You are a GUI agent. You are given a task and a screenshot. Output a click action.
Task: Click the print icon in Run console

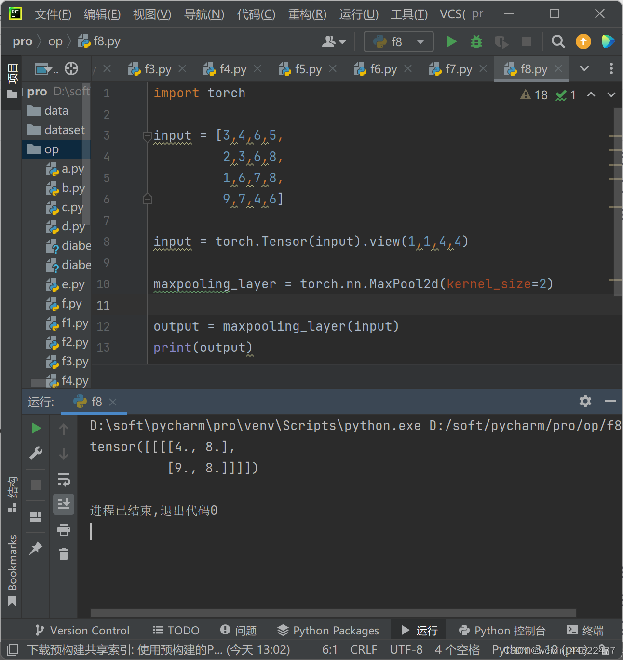64,530
